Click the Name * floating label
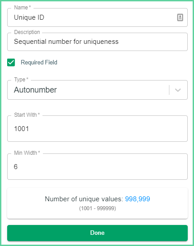Image resolution: width=194 pixels, height=246 pixels. coord(22,8)
